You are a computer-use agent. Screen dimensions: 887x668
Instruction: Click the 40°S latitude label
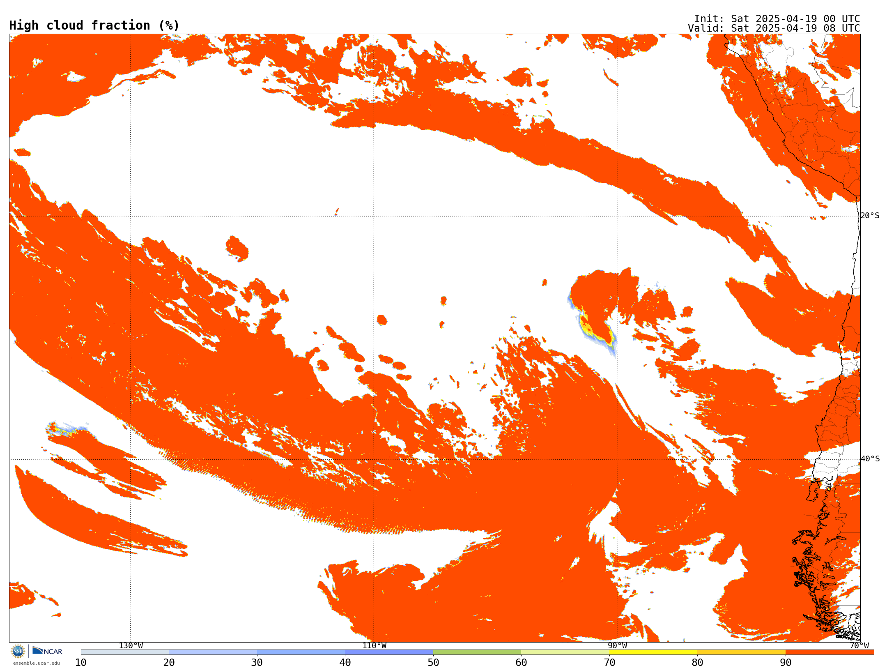870,459
